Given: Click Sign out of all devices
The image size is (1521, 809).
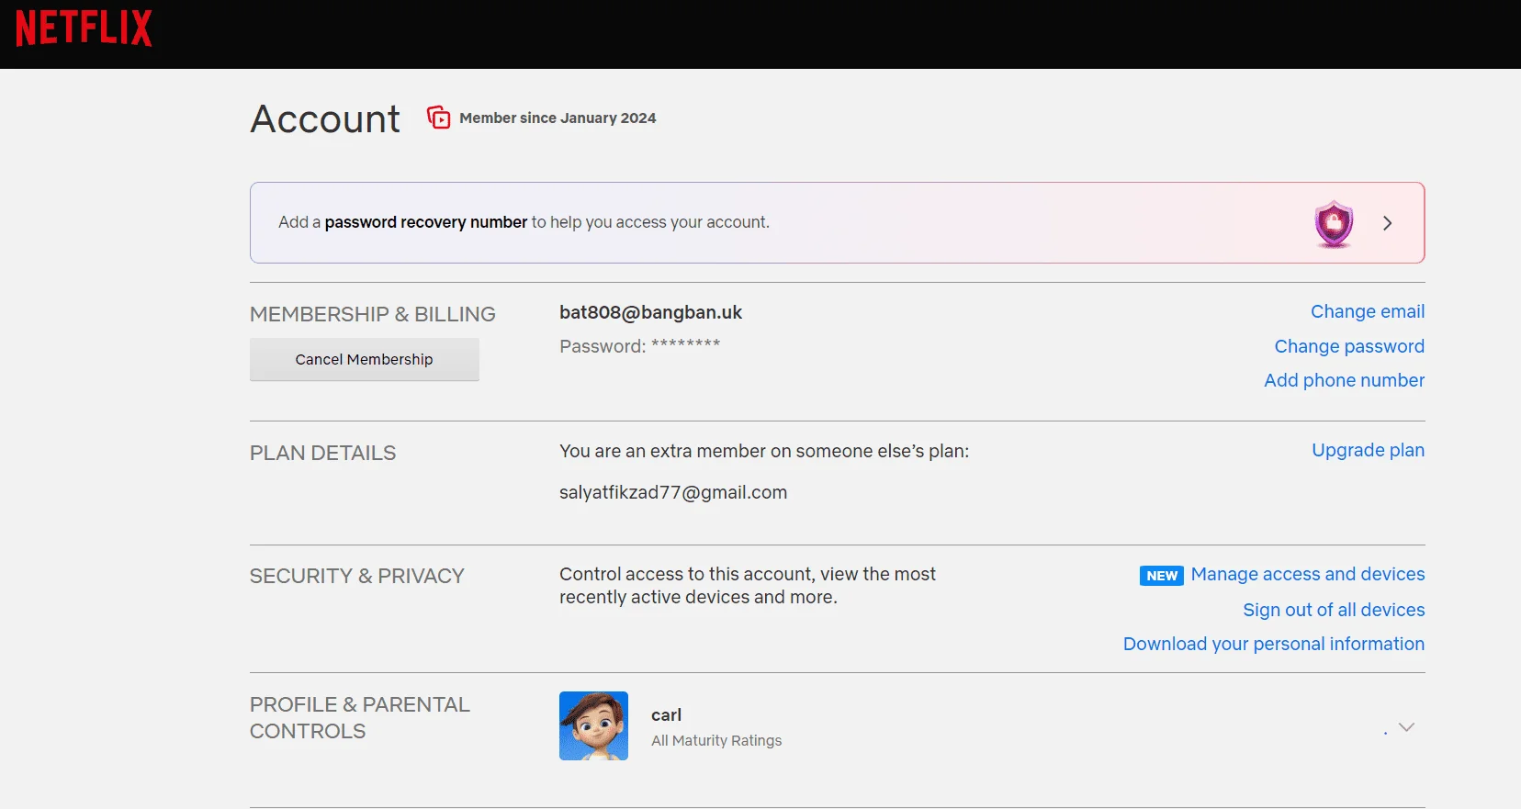Looking at the screenshot, I should (1334, 610).
